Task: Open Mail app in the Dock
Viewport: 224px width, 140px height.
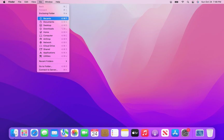Action: pyautogui.click(x=54, y=133)
